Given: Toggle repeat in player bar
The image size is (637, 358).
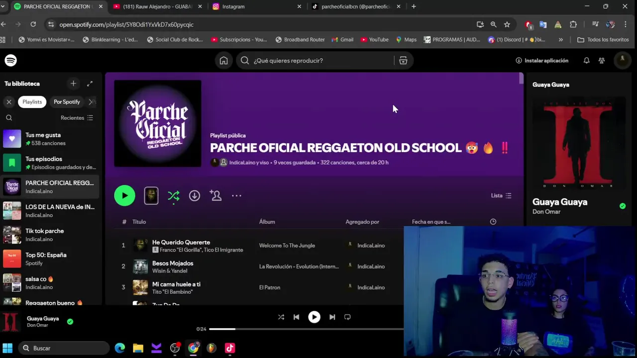Looking at the screenshot, I should [347, 317].
